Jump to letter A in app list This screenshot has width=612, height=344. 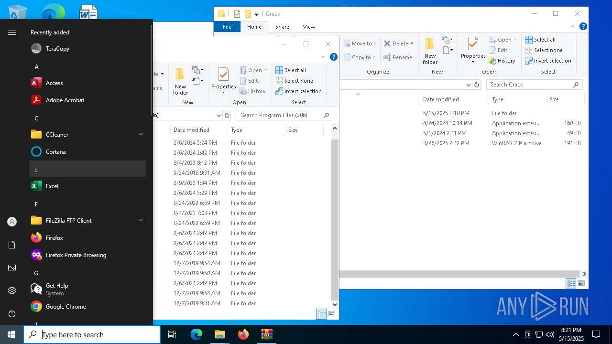(x=87, y=66)
